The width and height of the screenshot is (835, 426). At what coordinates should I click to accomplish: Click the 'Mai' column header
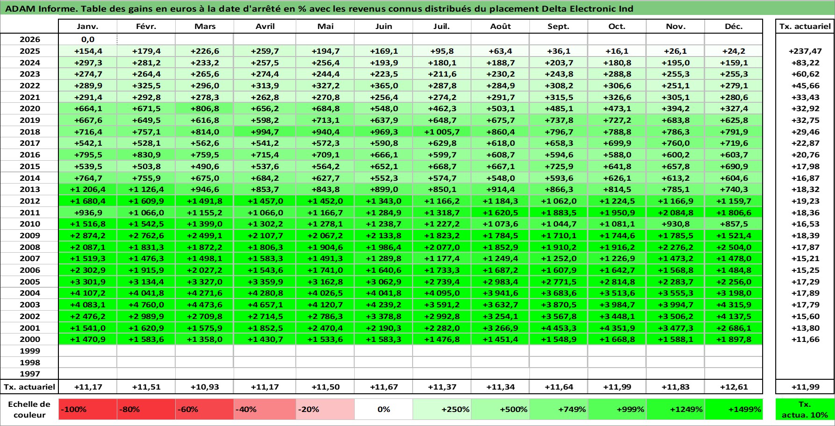(325, 26)
